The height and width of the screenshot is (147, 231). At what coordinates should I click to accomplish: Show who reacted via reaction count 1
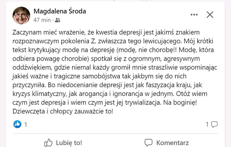click(26, 125)
